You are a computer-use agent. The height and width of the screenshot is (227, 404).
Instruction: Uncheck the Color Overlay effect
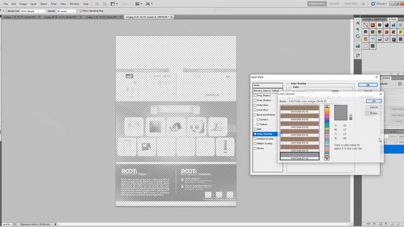(x=255, y=134)
